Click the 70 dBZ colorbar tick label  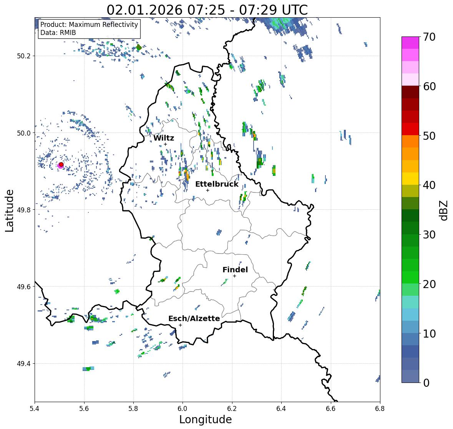(x=429, y=37)
